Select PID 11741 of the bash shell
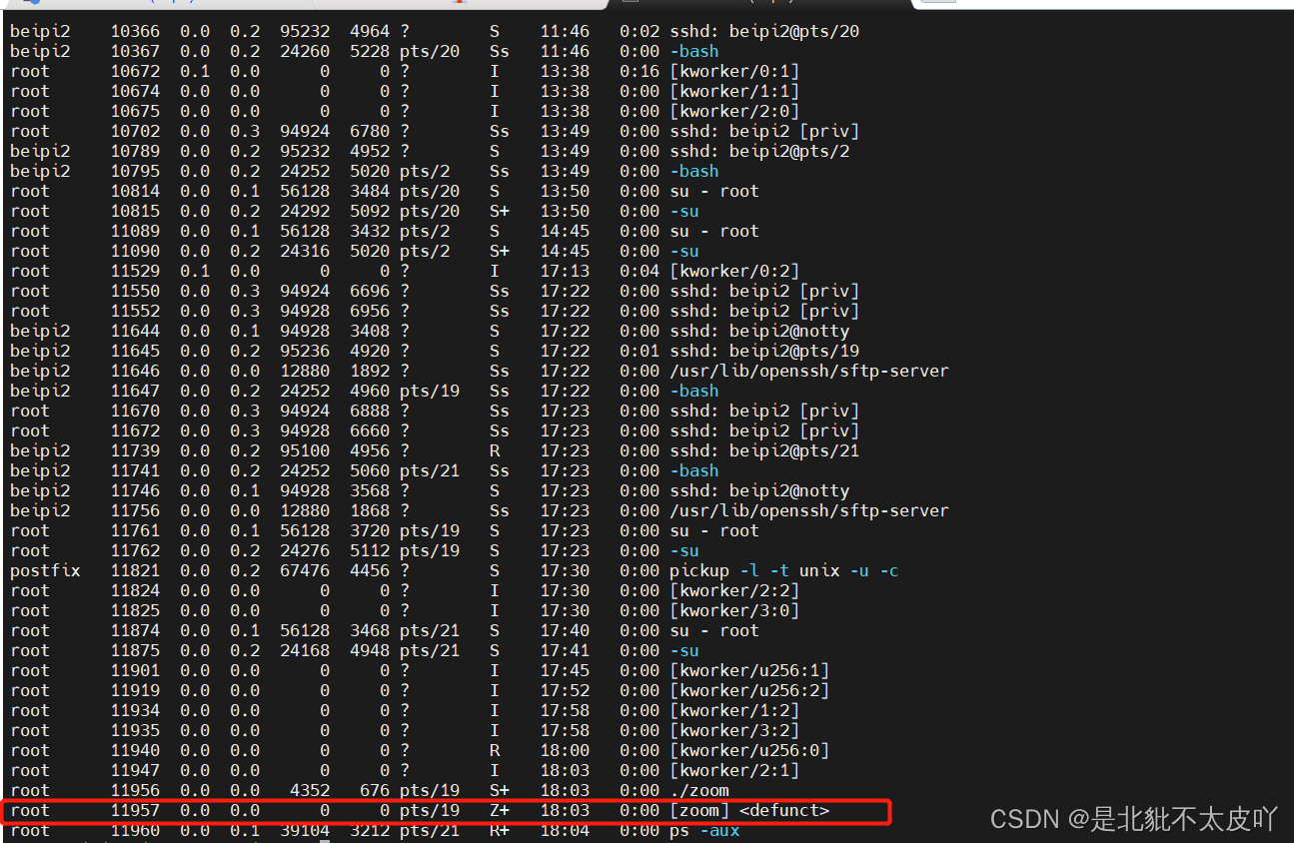The image size is (1294, 843). 135,470
